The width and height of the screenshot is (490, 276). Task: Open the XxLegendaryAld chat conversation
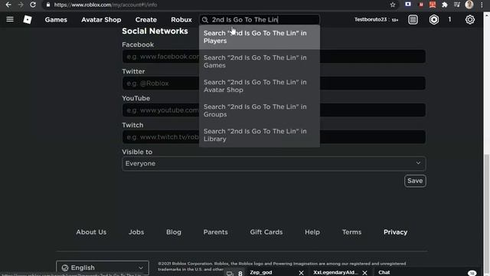pyautogui.click(x=335, y=273)
